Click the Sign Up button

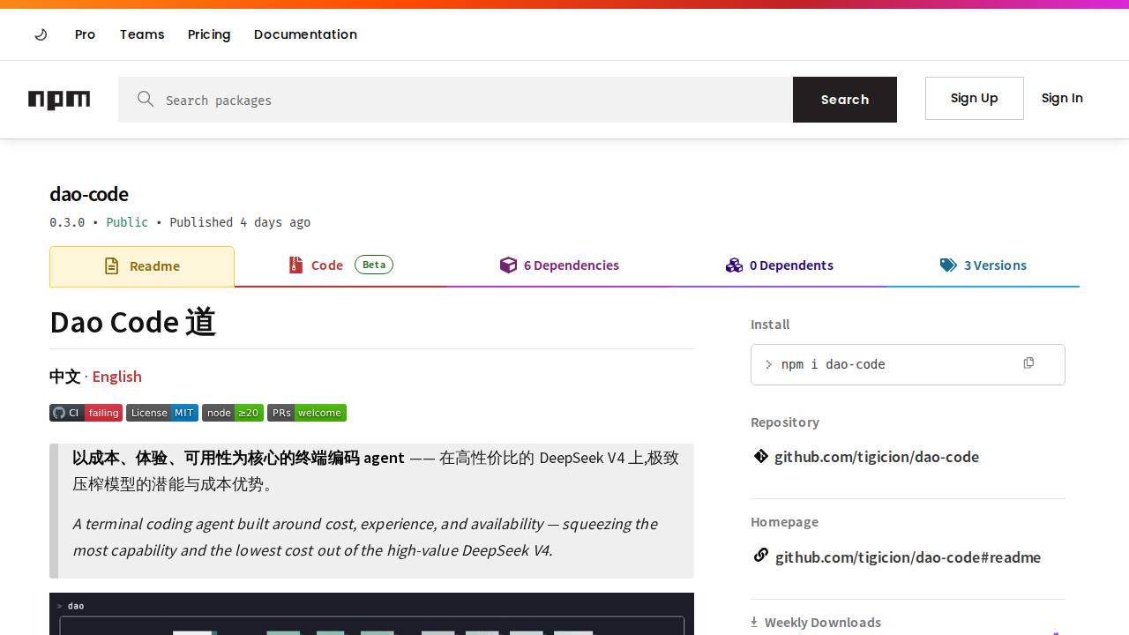point(975,98)
